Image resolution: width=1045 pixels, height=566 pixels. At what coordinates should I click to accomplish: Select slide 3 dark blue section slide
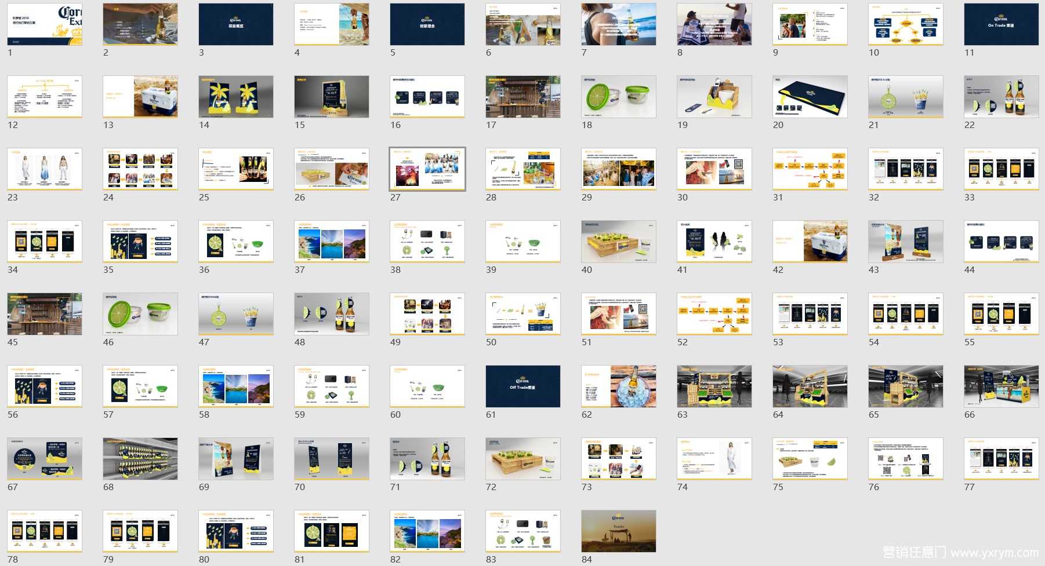coord(236,24)
